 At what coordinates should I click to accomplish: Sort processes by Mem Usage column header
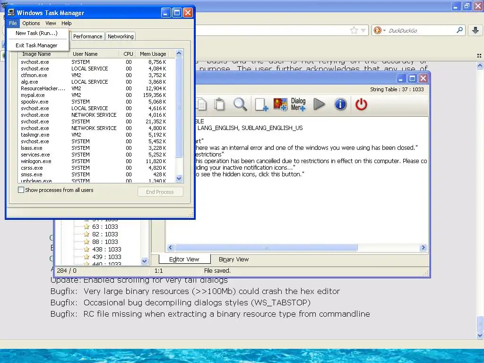point(153,54)
